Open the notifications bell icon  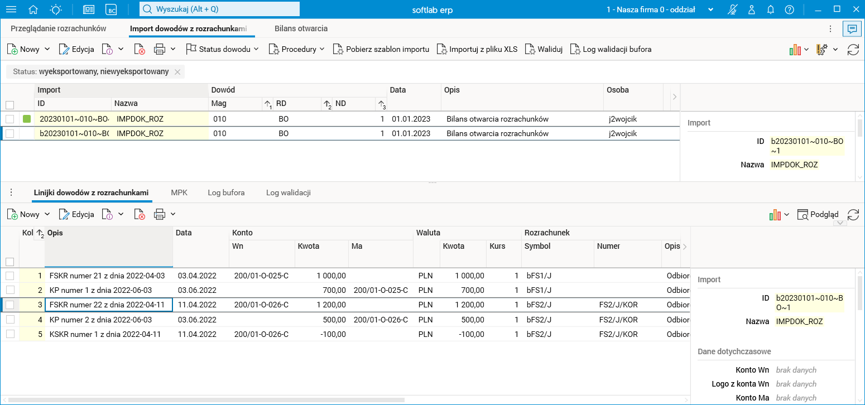pos(771,9)
